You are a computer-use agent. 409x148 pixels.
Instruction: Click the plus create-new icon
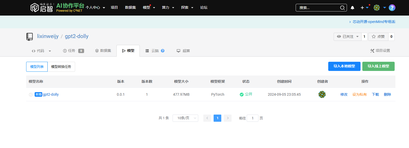tap(362, 8)
